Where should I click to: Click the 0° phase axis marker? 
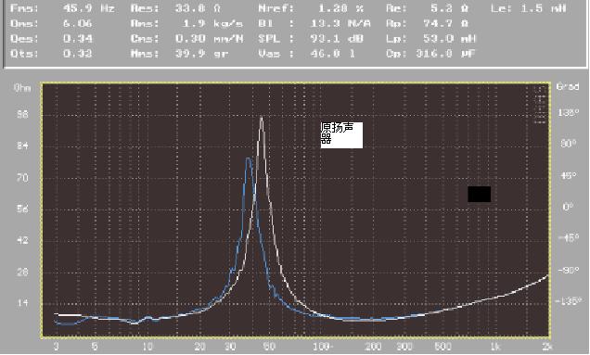coord(568,207)
